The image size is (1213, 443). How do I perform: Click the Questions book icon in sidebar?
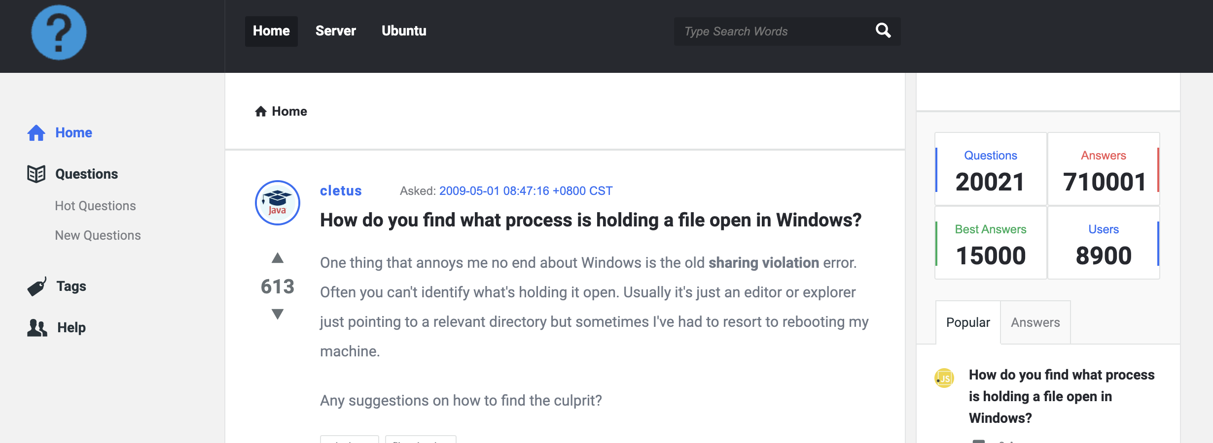(36, 174)
